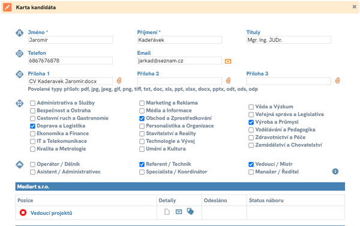Click the envelope icon in Detaily column
The height and width of the screenshot is (226, 360).
[x=179, y=212]
